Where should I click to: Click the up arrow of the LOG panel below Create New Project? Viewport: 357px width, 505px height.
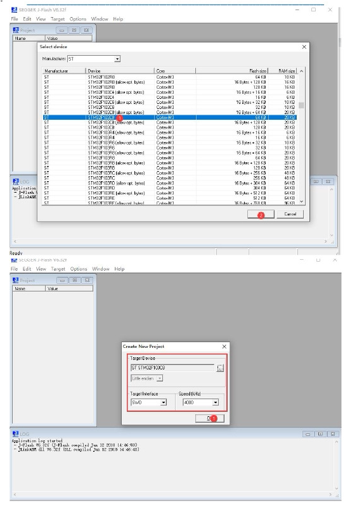pos(336,442)
